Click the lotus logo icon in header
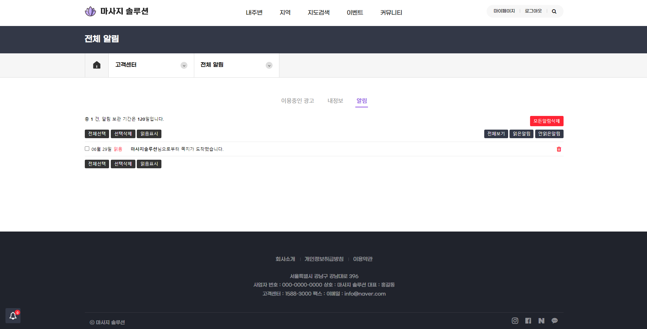647x329 pixels. coord(90,12)
